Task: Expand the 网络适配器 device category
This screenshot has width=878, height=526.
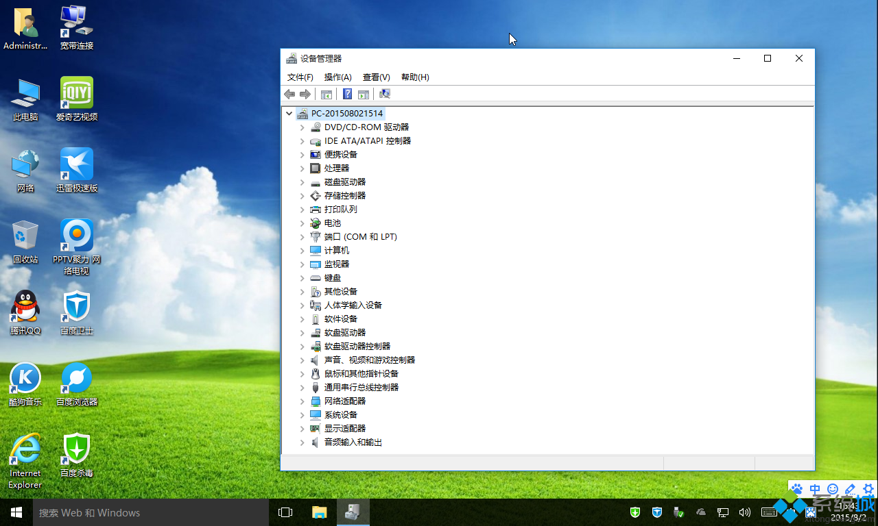Action: coord(302,401)
